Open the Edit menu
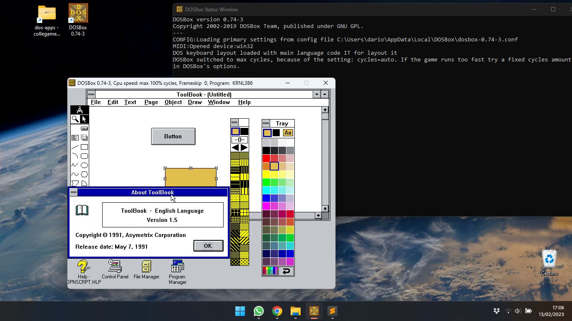The height and width of the screenshot is (321, 572). [x=113, y=102]
